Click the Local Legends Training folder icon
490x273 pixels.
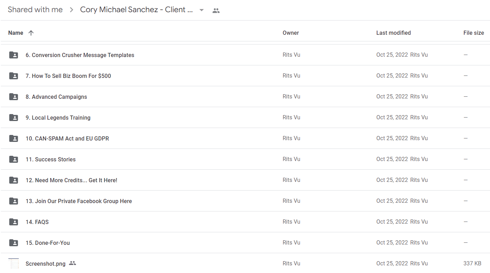click(x=14, y=118)
